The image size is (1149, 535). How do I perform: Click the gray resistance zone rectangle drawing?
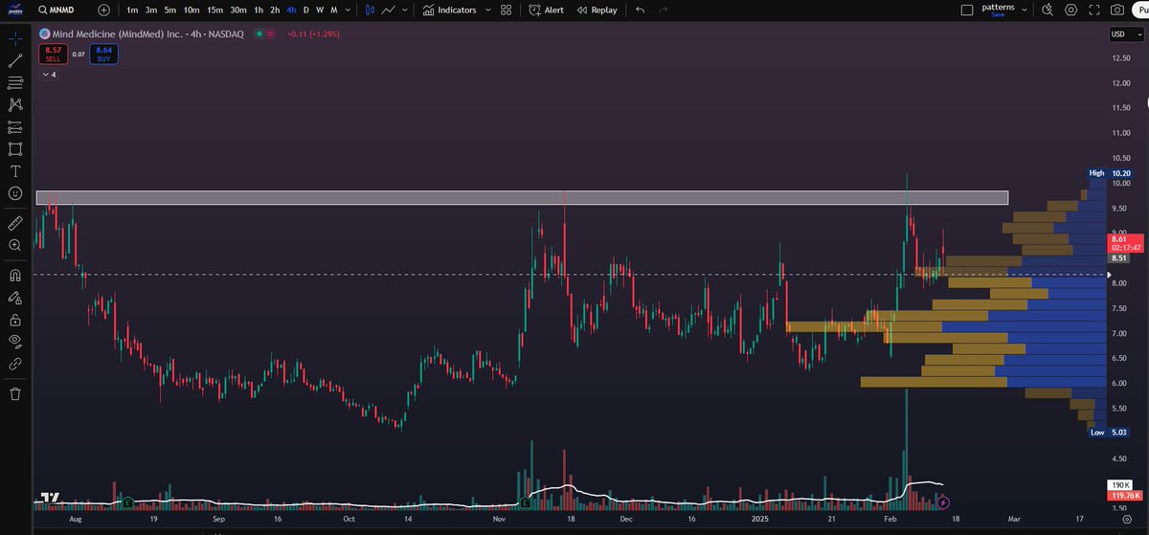[x=522, y=197]
